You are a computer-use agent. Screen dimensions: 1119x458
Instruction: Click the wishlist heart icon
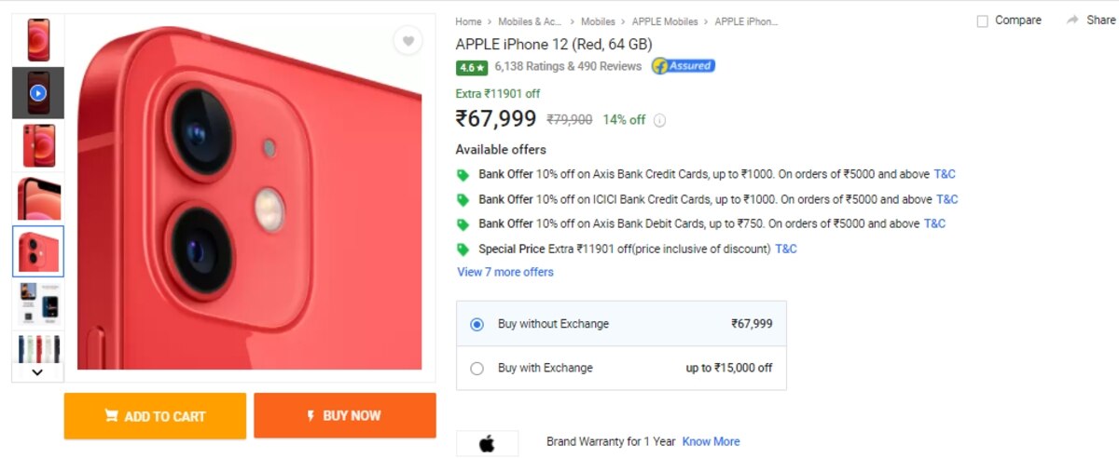click(408, 41)
